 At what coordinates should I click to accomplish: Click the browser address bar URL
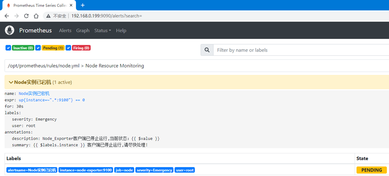[x=106, y=16]
